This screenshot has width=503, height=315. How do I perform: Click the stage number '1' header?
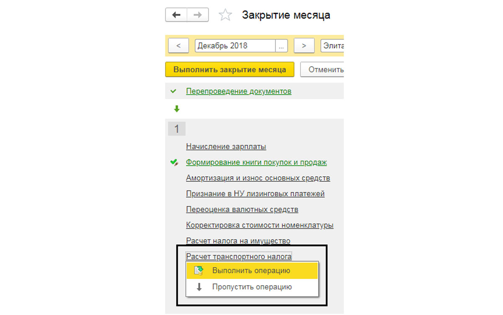pos(176,129)
